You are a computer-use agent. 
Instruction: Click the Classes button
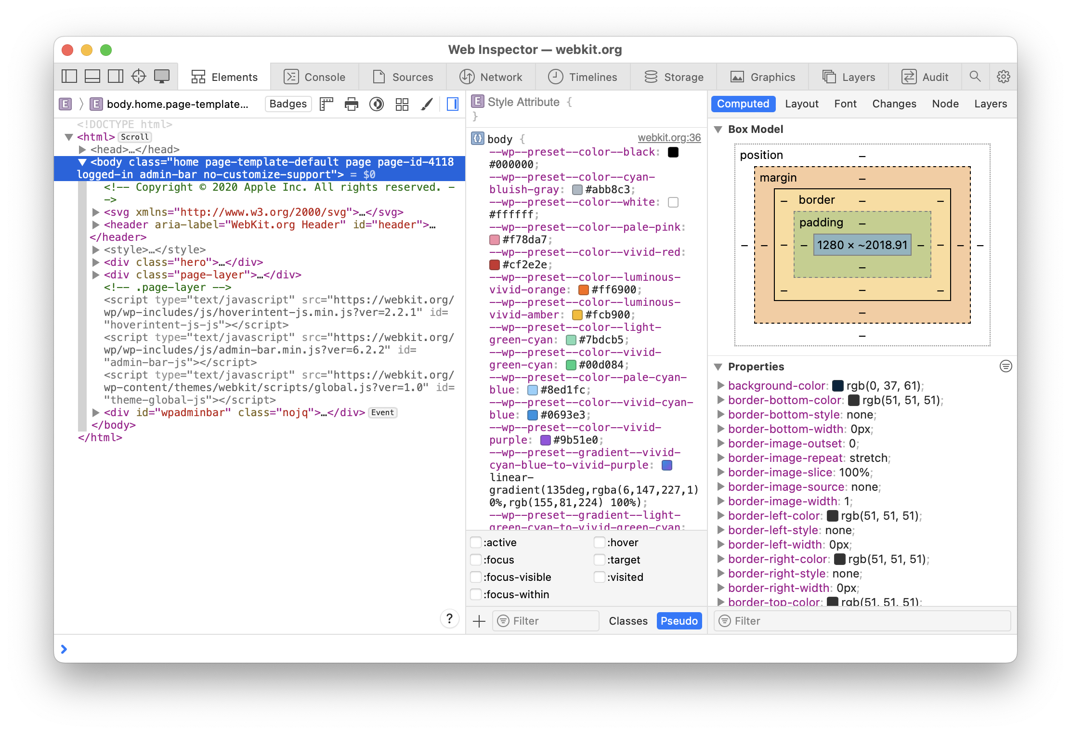[x=628, y=621]
